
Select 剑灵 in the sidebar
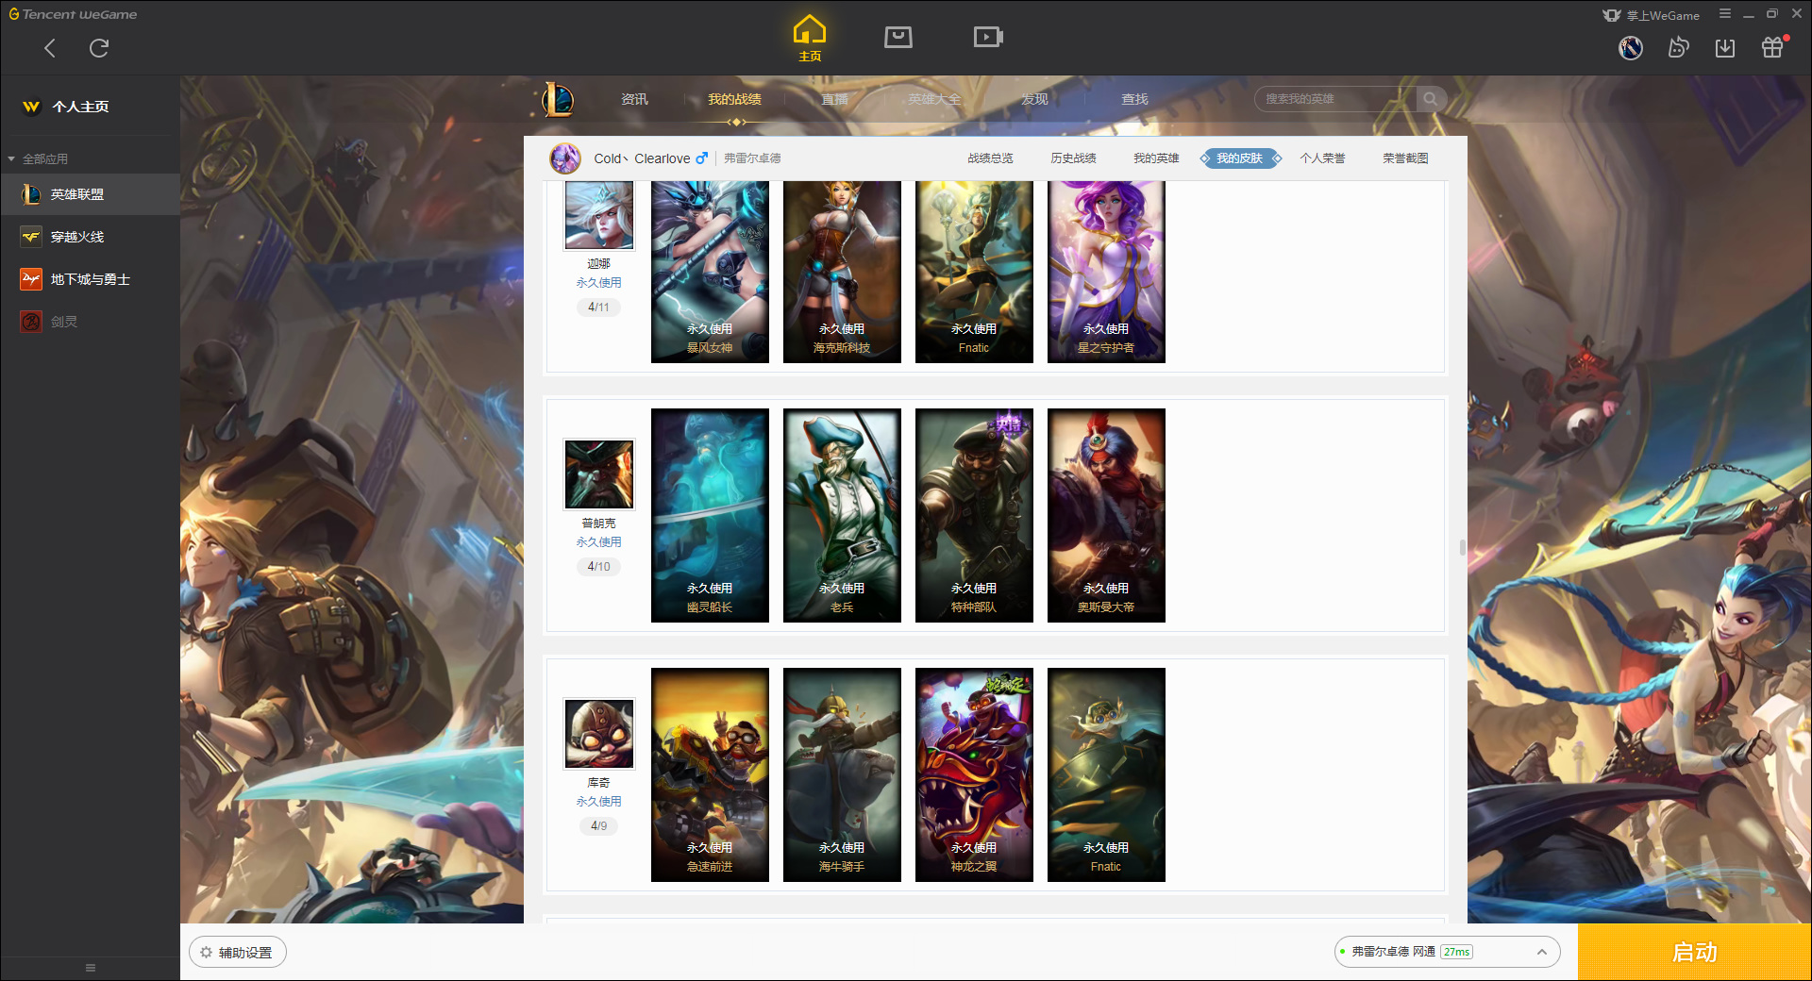tap(90, 322)
